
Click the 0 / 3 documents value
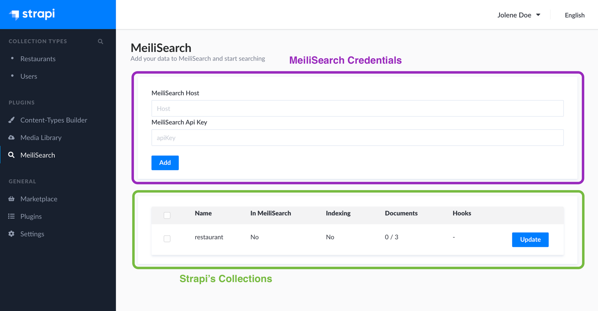[392, 237]
